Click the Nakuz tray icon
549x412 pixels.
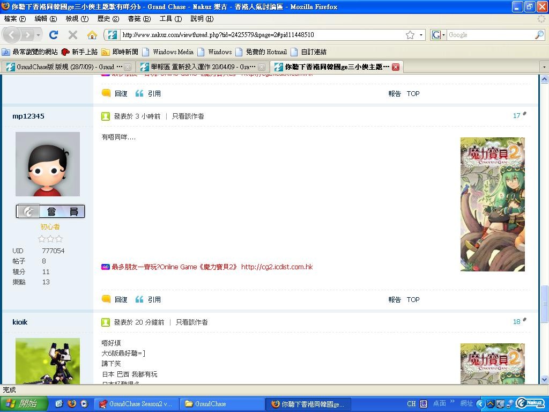click(531, 403)
